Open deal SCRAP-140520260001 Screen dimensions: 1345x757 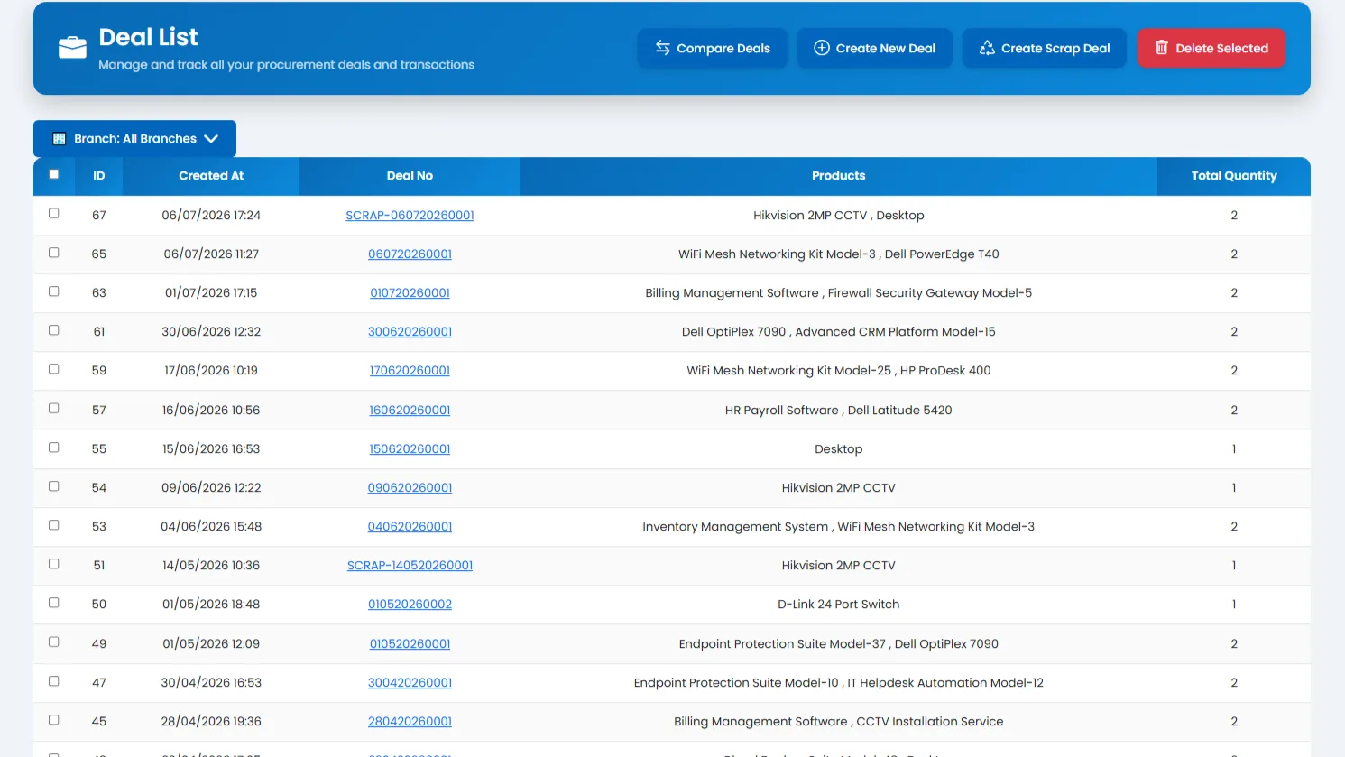[x=410, y=566]
